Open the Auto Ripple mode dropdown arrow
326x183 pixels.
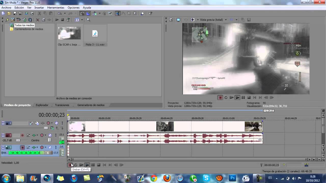click(x=100, y=13)
